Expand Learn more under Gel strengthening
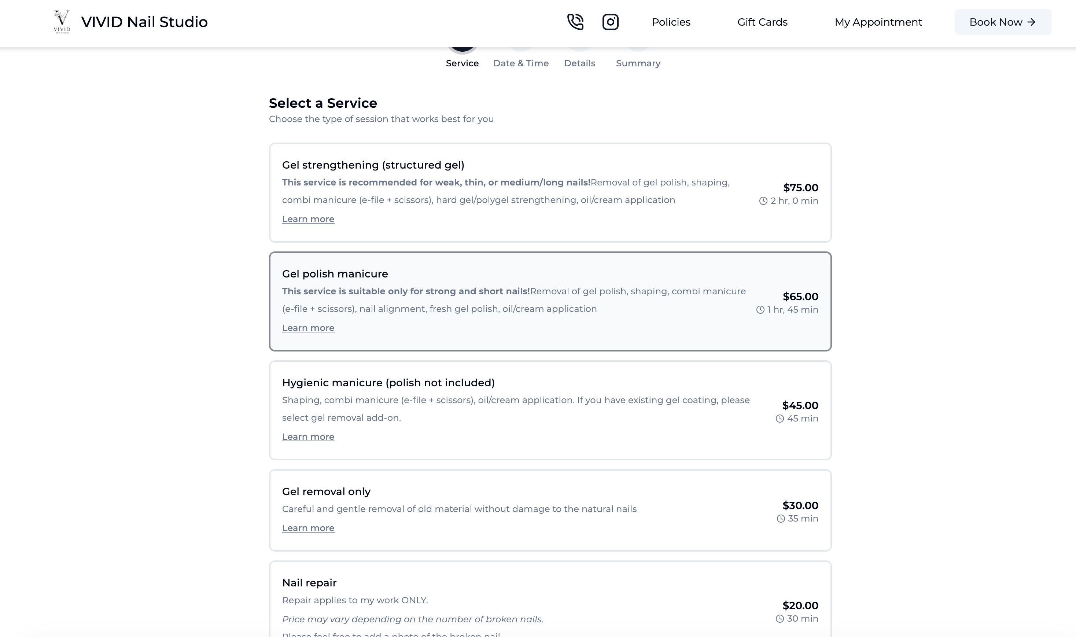Screen dimensions: 1076x637 pyautogui.click(x=308, y=219)
